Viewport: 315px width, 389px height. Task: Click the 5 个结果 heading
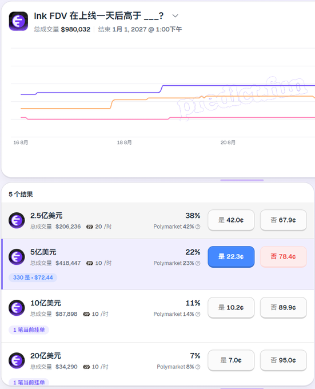(21, 194)
